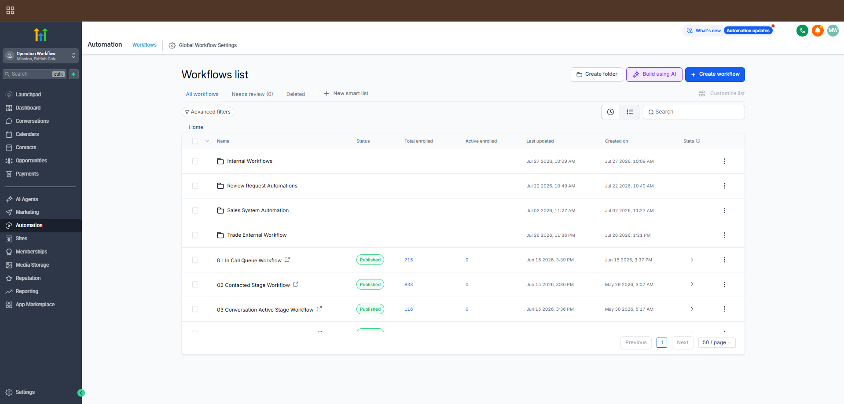This screenshot has height=404, width=844.
Task: Open the MW user avatar menu
Action: coord(833,30)
